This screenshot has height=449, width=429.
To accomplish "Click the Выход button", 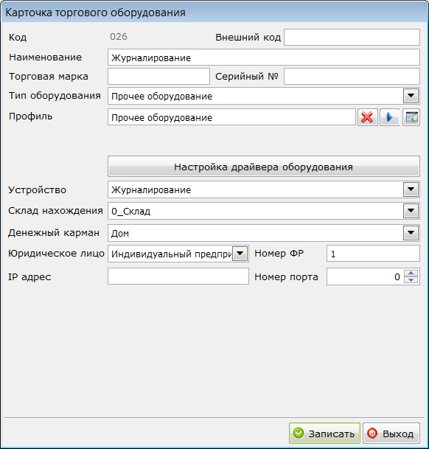I will click(391, 434).
